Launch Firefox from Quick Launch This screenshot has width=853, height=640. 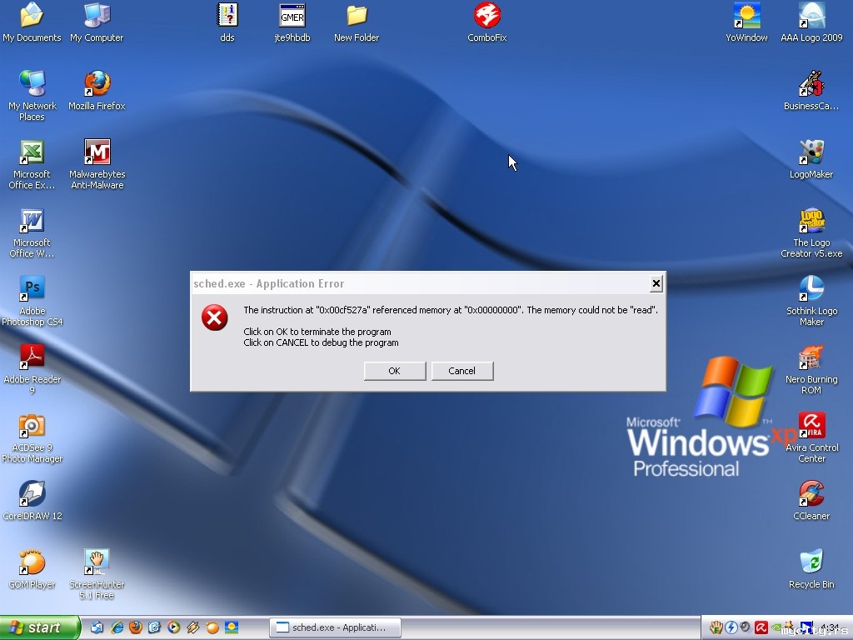coord(136,627)
